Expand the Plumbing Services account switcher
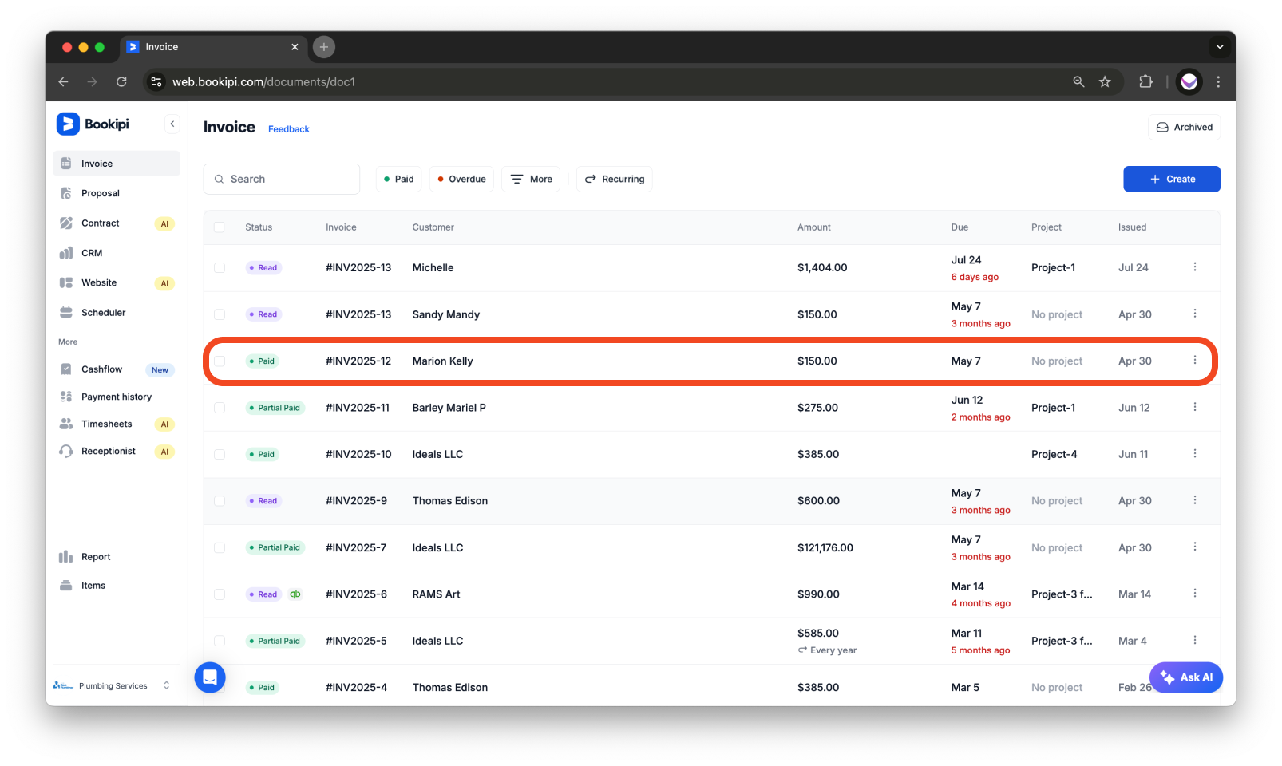 (x=113, y=685)
